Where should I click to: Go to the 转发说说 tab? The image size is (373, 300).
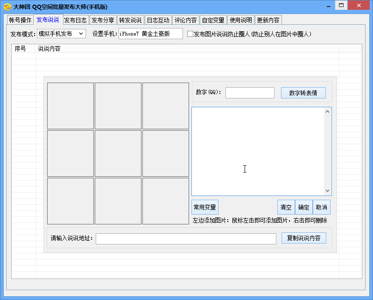tap(130, 20)
